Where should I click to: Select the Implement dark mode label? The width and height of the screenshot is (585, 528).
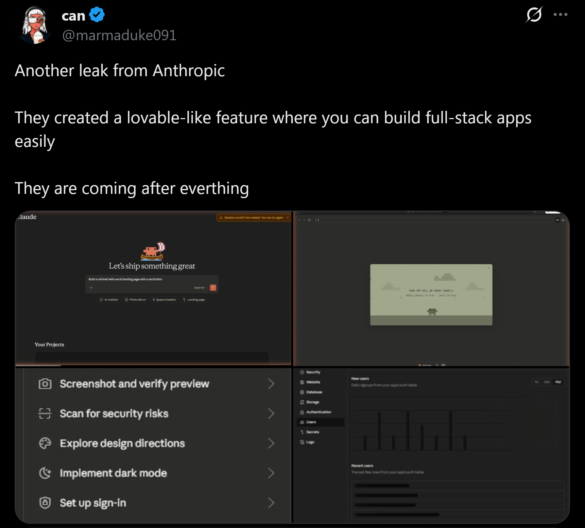point(113,473)
